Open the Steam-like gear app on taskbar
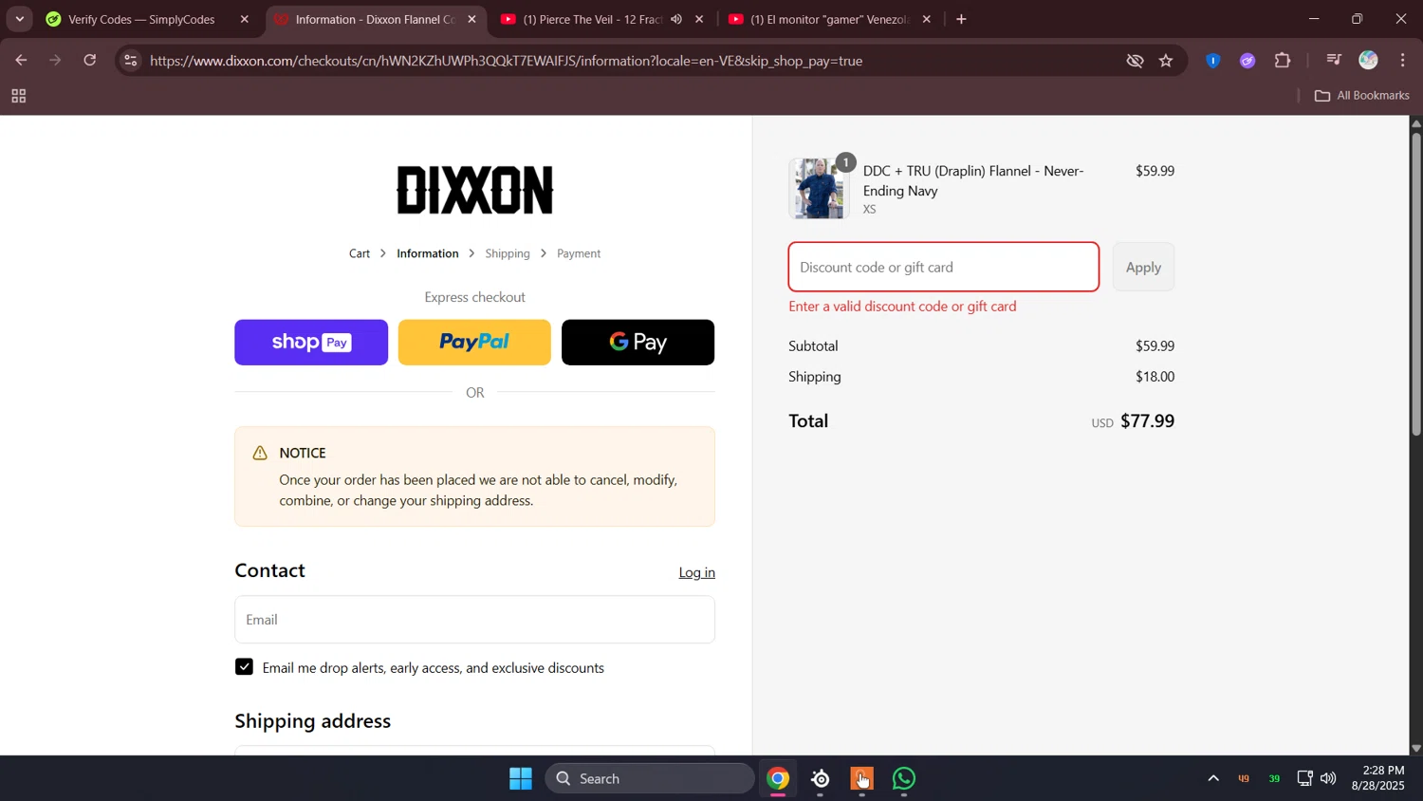Image resolution: width=1423 pixels, height=801 pixels. click(821, 779)
